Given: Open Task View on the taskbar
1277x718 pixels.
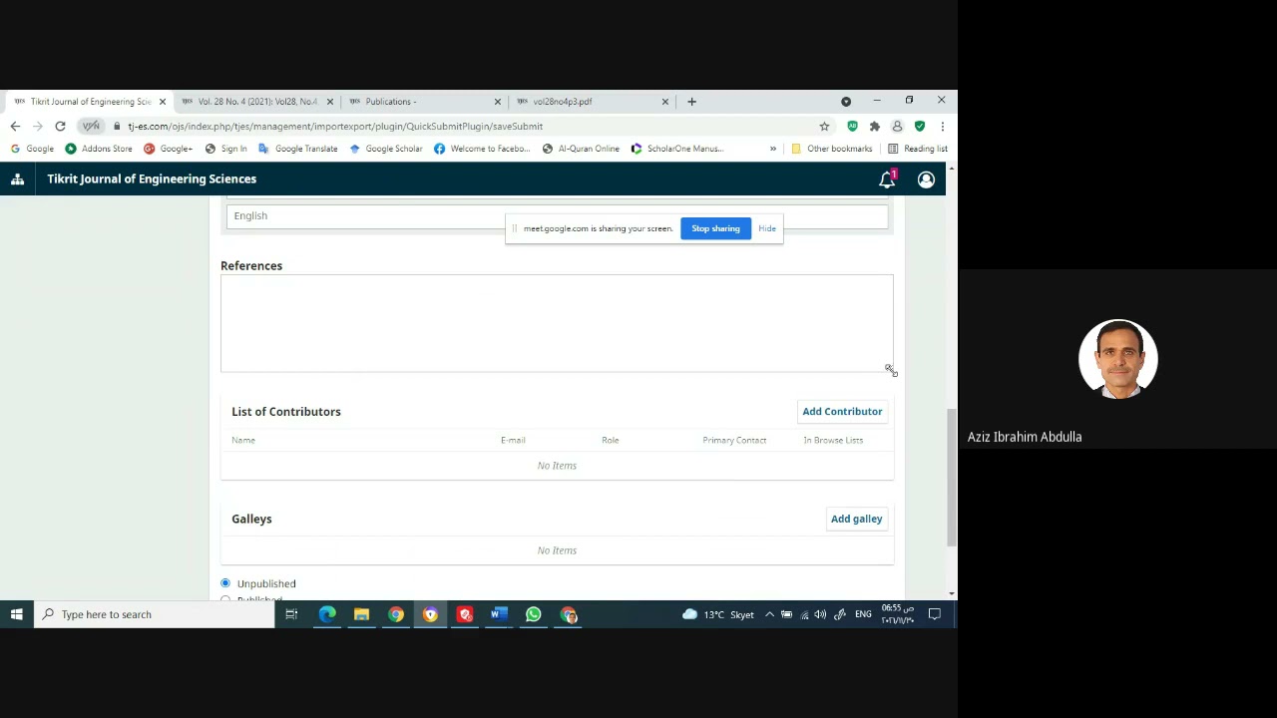Looking at the screenshot, I should 291,614.
